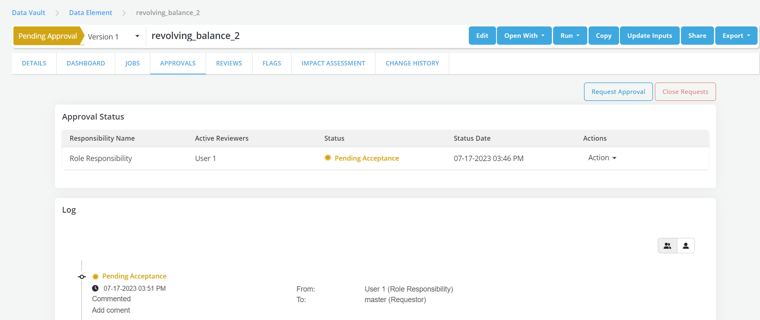Click the timeline node marker in the log
This screenshot has width=760, height=320.
82,277
